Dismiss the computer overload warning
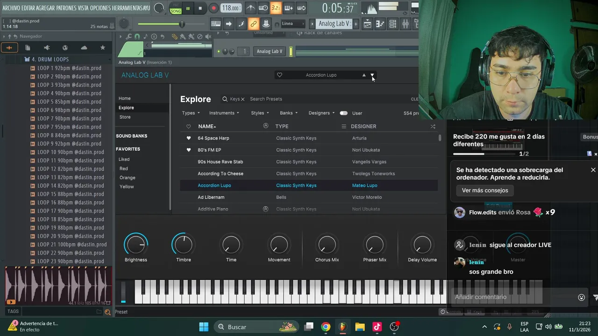The width and height of the screenshot is (598, 336). 593,170
